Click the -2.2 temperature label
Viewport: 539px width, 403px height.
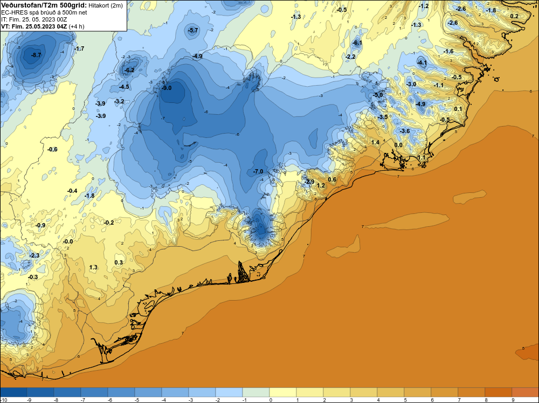350,57
